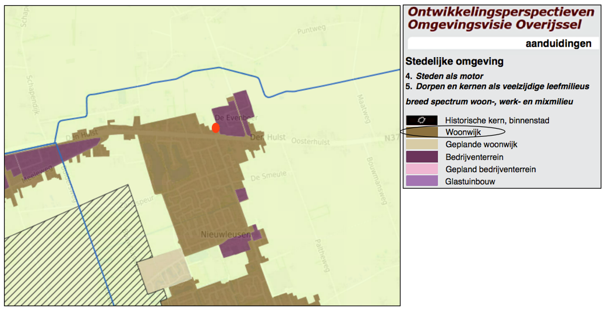Pick the violet Glastuinbouw legend swatch
The width and height of the screenshot is (606, 312).
[421, 181]
